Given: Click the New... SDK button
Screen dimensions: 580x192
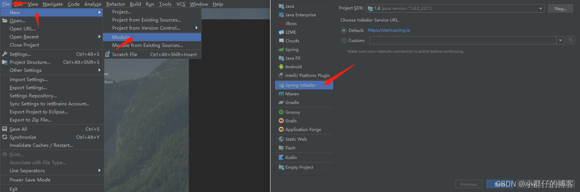Looking at the screenshot, I should (560, 9).
